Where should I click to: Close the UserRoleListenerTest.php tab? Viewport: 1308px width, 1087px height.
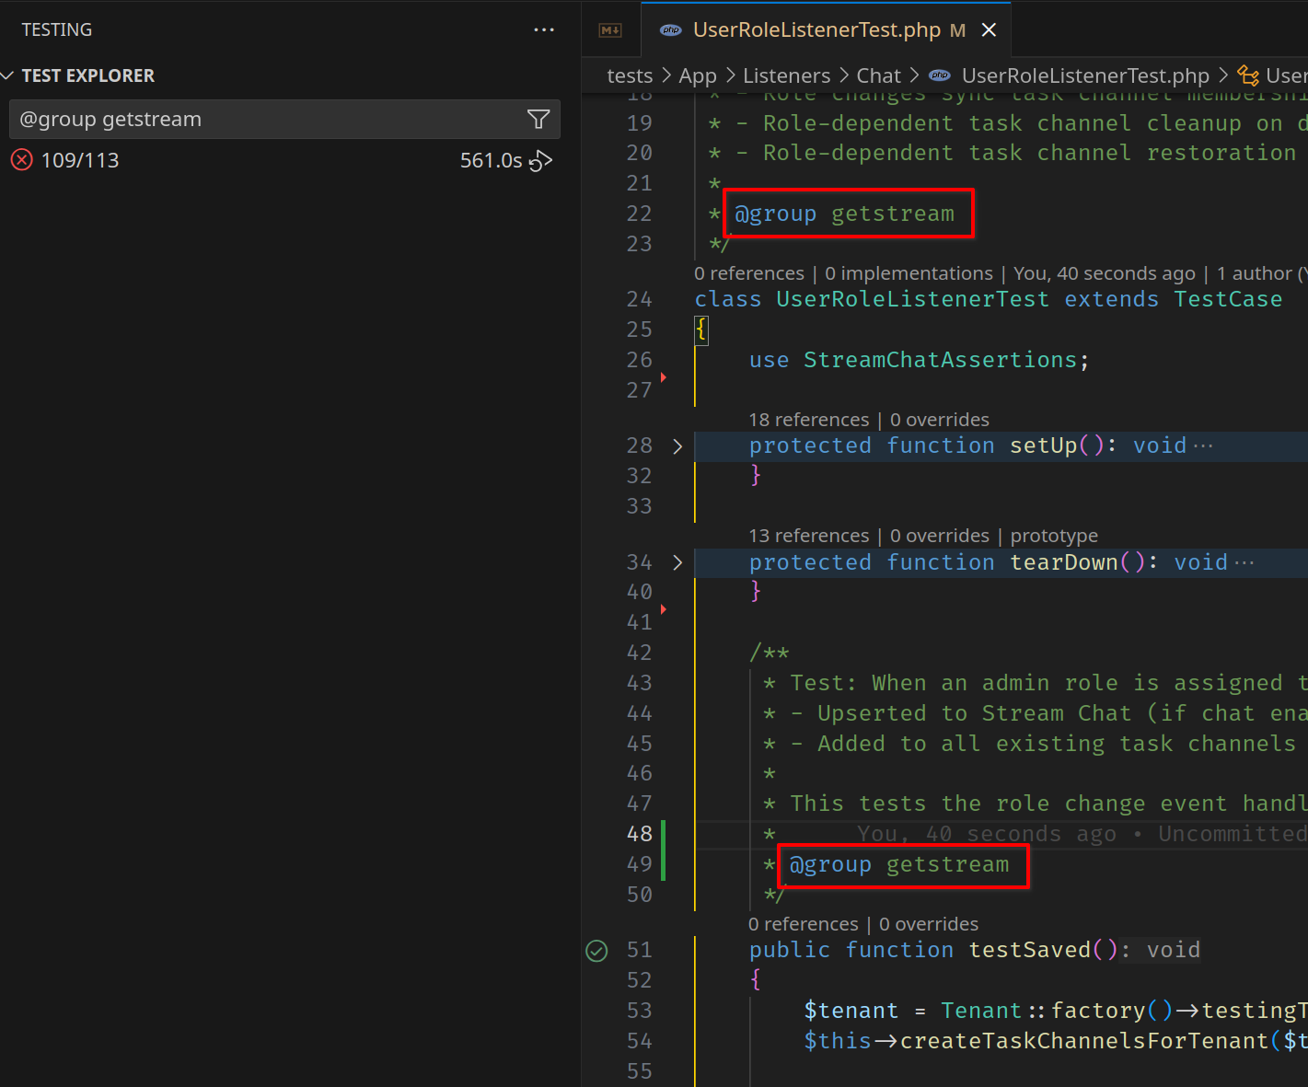[989, 30]
